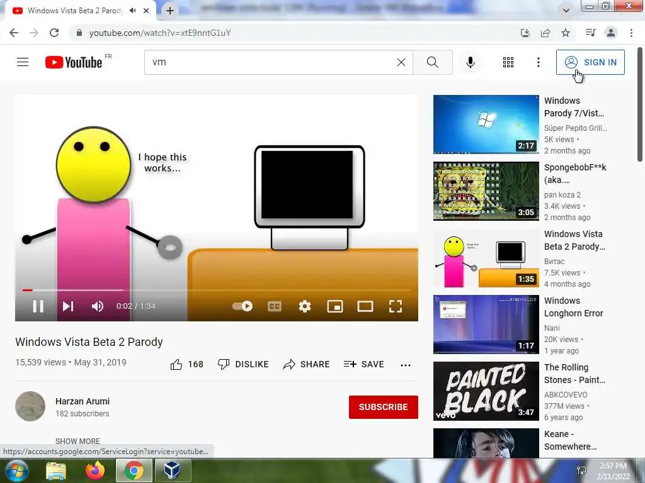
Task: Switch to VirtualBox in taskbar
Action: tap(173, 470)
